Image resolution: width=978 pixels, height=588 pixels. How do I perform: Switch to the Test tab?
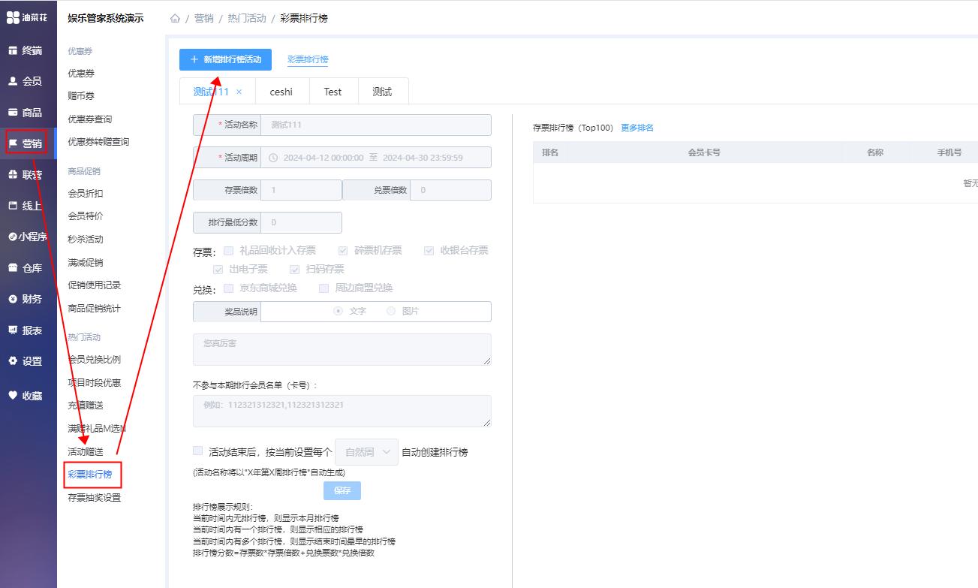333,92
